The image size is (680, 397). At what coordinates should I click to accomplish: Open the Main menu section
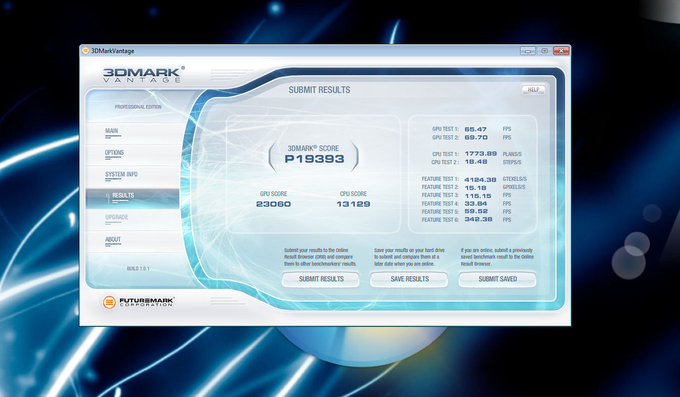pyautogui.click(x=133, y=133)
